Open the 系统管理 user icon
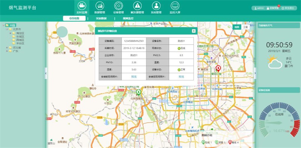Viewport: 301px width, 148px height. click(x=156, y=6)
